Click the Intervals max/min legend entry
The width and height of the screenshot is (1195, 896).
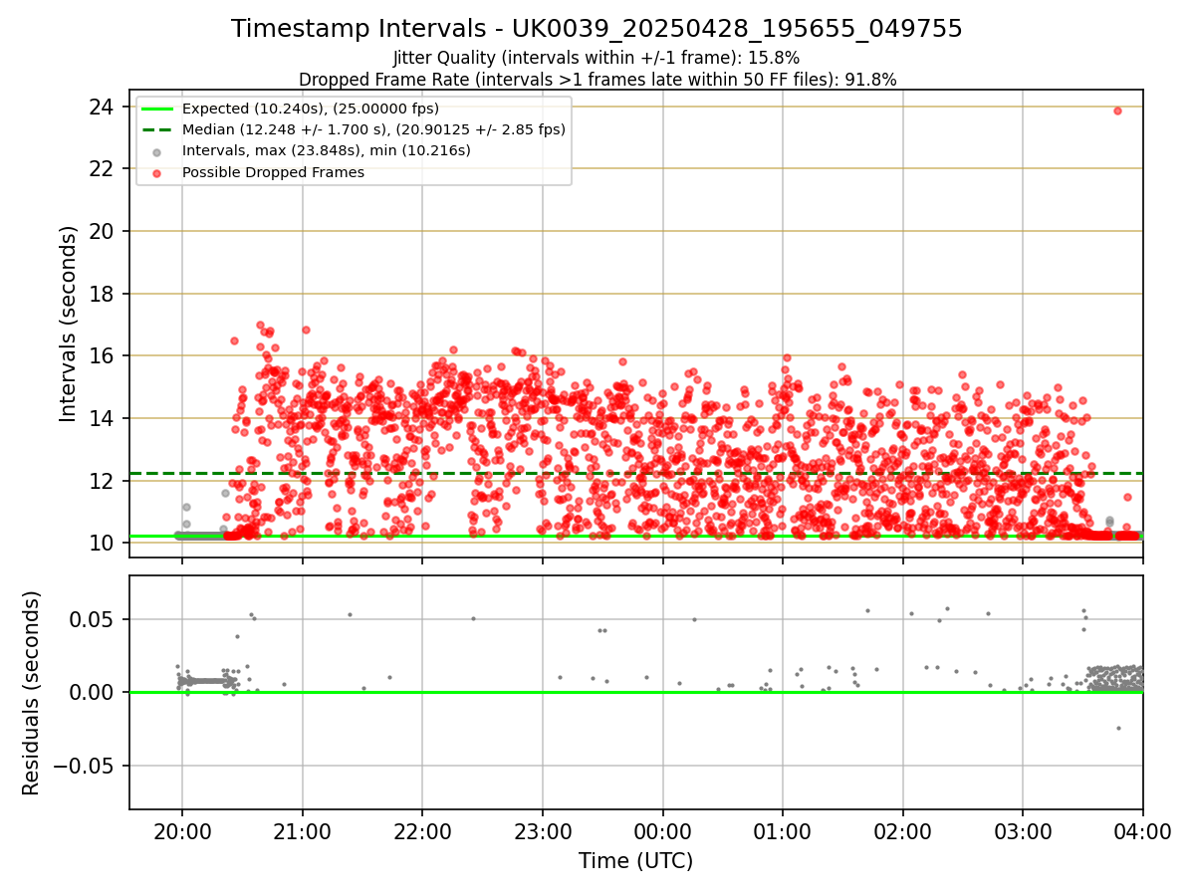coord(327,151)
